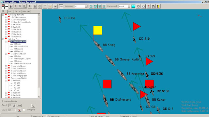Click the zoom in magnifier icon
Viewport: 209px width, 117px height.
click(16, 6)
